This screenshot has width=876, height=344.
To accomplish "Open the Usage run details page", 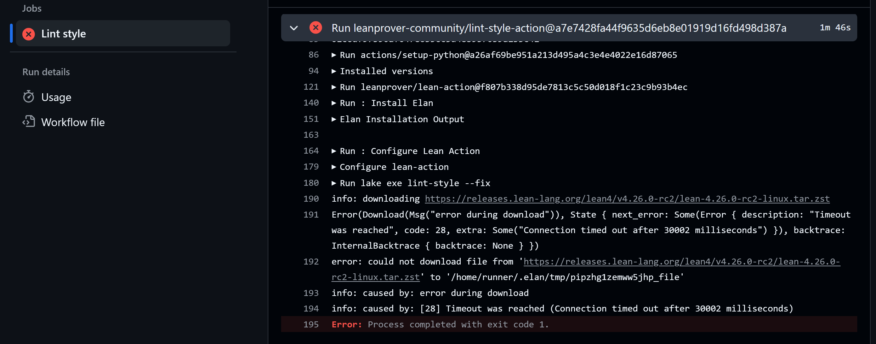I will [x=56, y=97].
